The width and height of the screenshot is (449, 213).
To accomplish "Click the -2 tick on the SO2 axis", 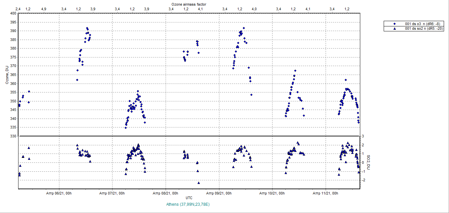I will [x=363, y=180].
